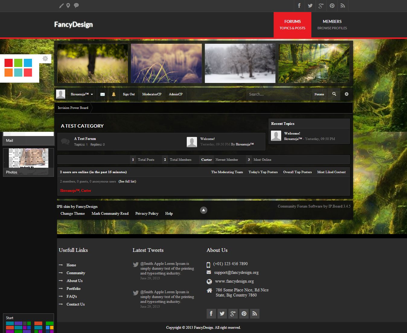Pick the blue color swatch
Viewport: 407px width, 333px height.
pyautogui.click(x=28, y=63)
